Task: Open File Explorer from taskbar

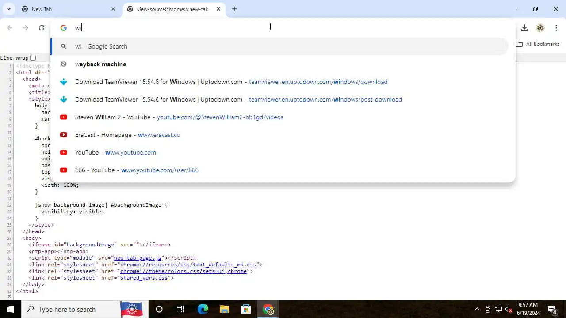Action: pos(225,309)
